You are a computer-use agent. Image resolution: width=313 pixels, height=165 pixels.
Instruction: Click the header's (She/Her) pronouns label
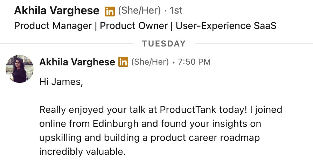tap(140, 11)
